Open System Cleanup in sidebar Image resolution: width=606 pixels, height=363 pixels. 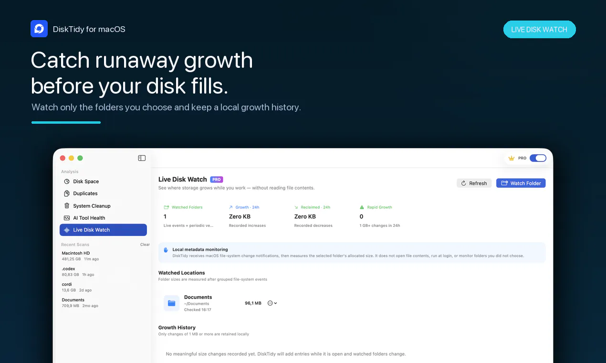point(103,206)
